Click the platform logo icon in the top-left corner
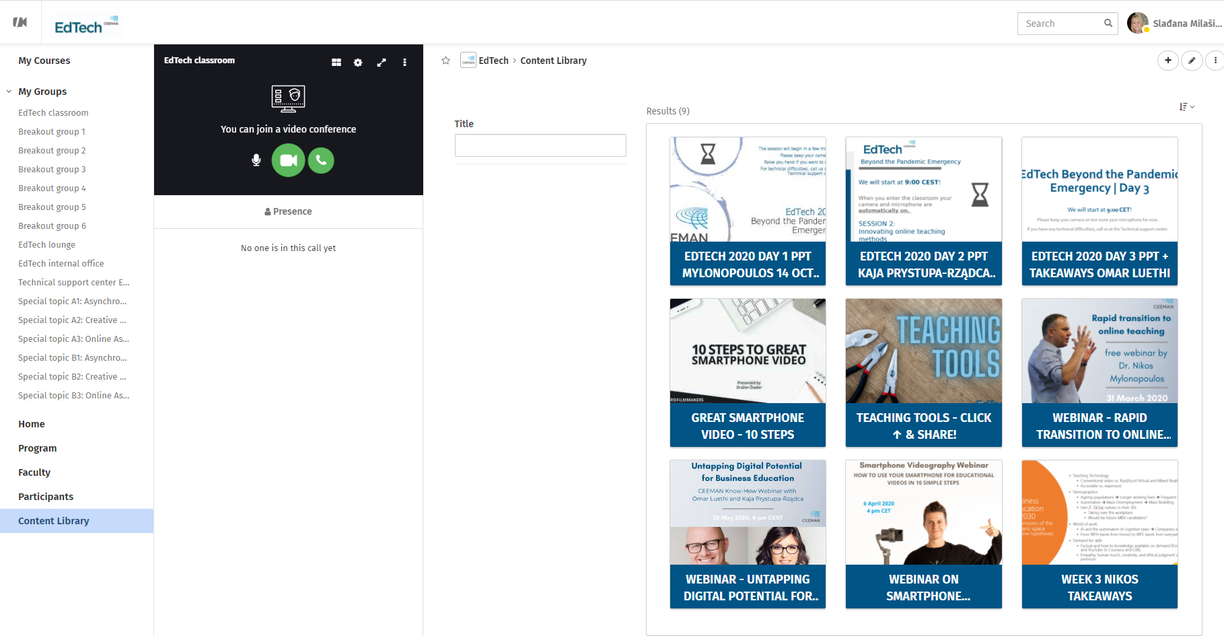1224x636 pixels. 20,22
